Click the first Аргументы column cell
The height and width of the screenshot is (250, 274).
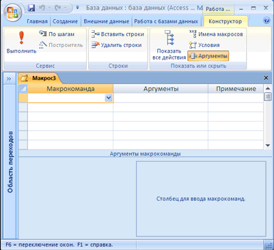point(161,98)
